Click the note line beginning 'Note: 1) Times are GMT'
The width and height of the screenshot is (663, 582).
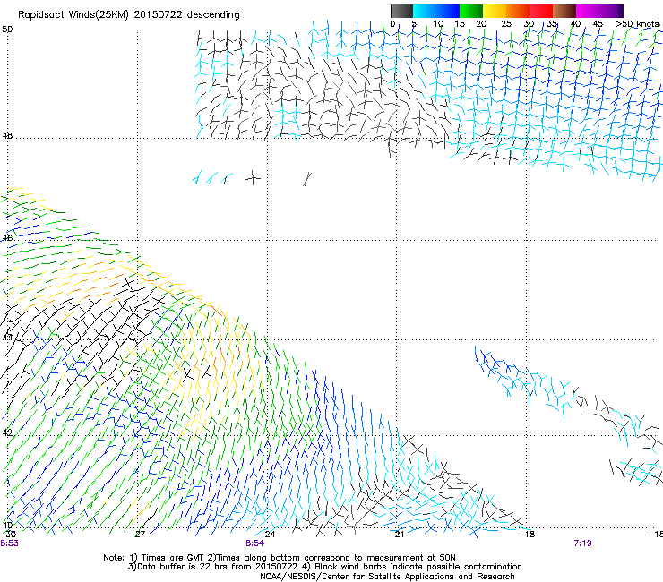click(x=280, y=558)
